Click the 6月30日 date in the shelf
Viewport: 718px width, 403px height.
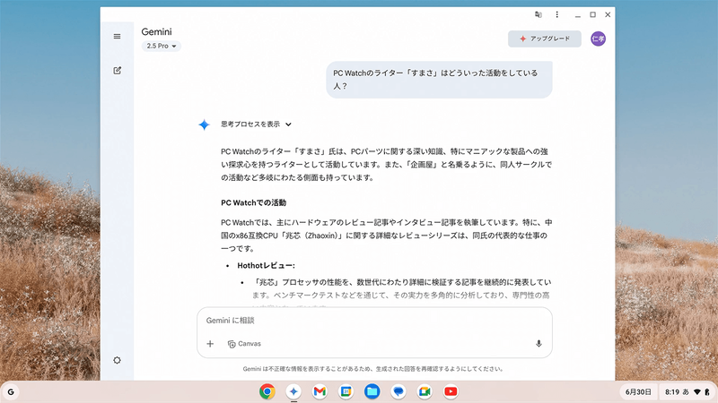(638, 391)
